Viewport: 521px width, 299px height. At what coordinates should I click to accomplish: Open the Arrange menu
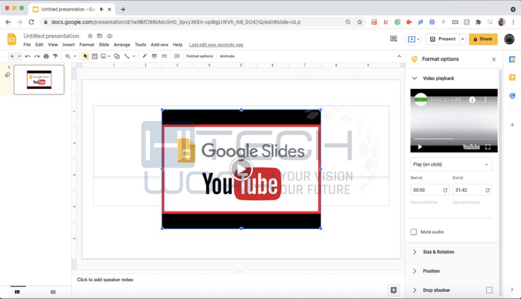[122, 45]
